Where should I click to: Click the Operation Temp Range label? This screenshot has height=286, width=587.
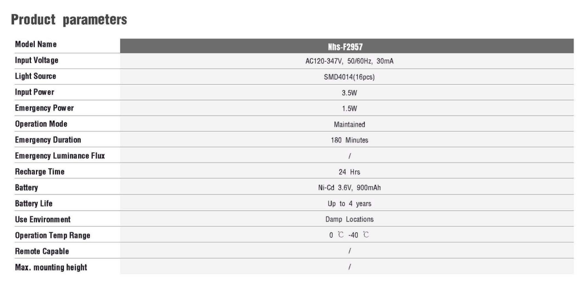(52, 236)
